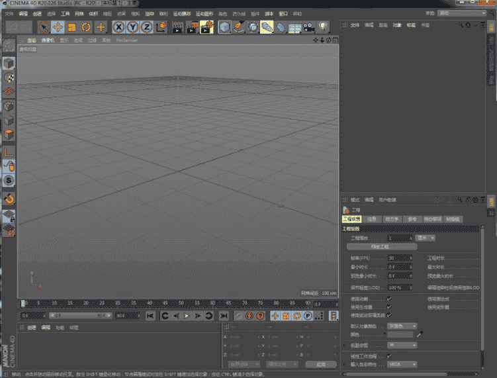Select the live selection arrow tool
This screenshot has height=378, width=497.
point(44,27)
